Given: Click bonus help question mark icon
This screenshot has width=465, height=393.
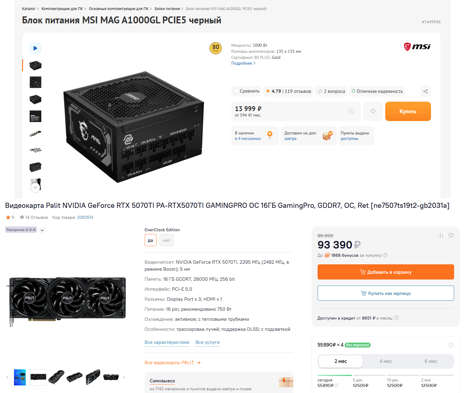Looking at the screenshot, I should tap(385, 255).
